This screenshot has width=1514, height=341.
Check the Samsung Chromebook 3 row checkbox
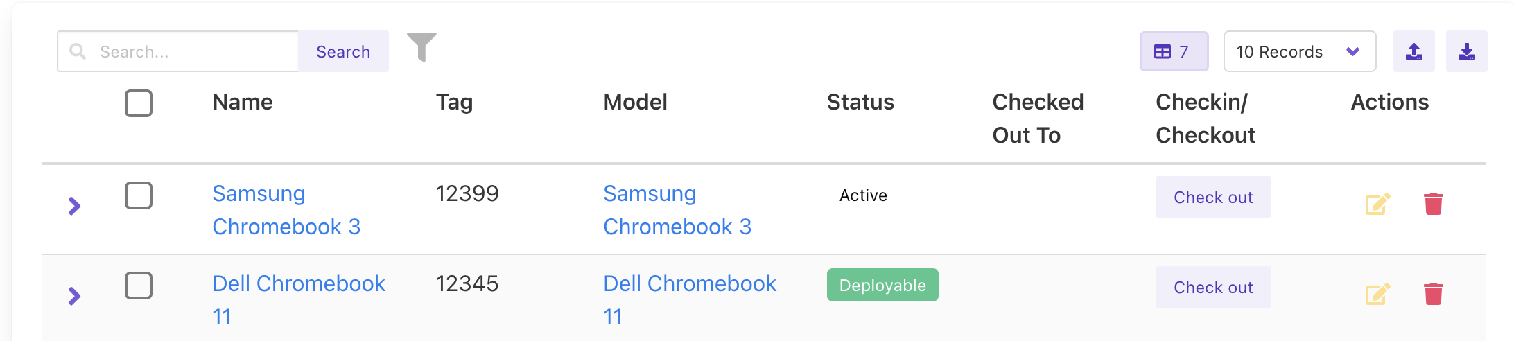[x=139, y=195]
